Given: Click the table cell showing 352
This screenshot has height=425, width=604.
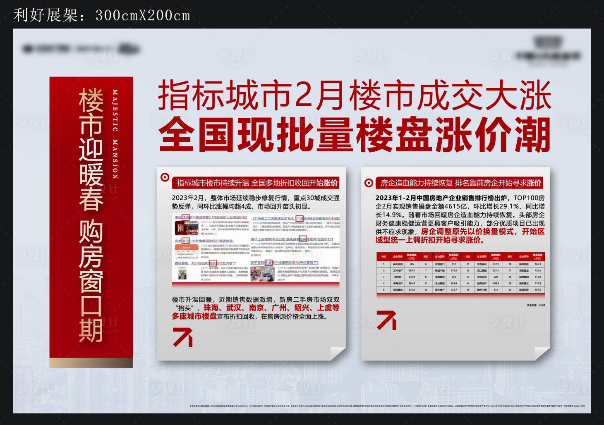Looking at the screenshot, I should [x=454, y=264].
